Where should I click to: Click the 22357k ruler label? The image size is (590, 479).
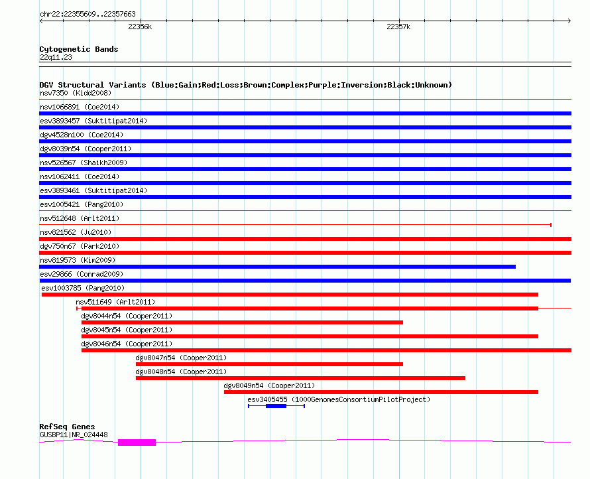point(398,27)
